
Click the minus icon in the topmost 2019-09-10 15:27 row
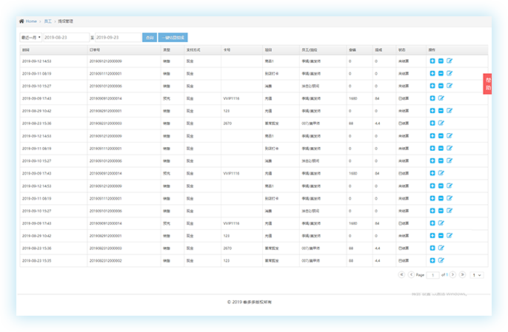pyautogui.click(x=441, y=86)
